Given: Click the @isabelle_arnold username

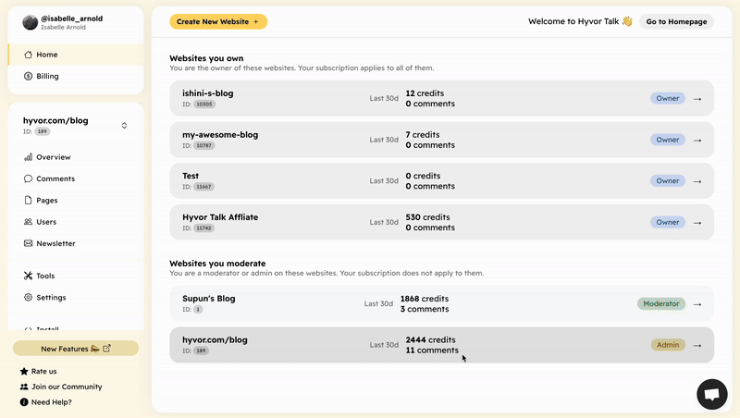Looking at the screenshot, I should pos(72,18).
